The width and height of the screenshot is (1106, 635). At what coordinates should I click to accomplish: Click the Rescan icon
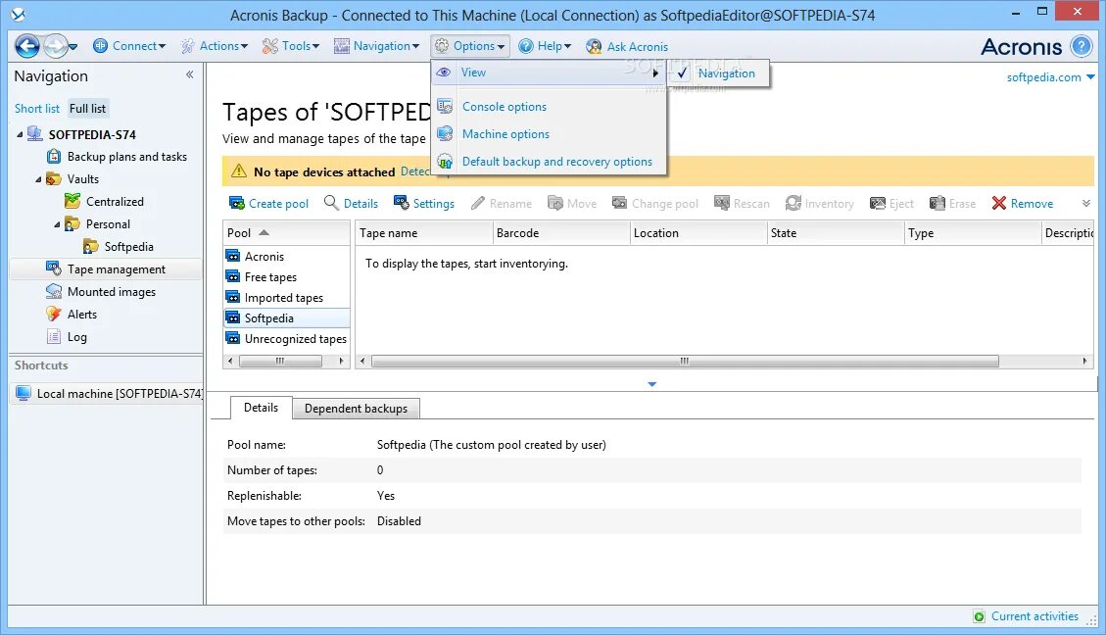tap(722, 203)
